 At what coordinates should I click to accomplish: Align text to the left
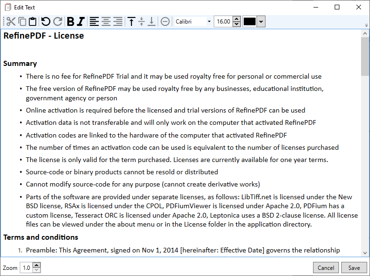[94, 22]
